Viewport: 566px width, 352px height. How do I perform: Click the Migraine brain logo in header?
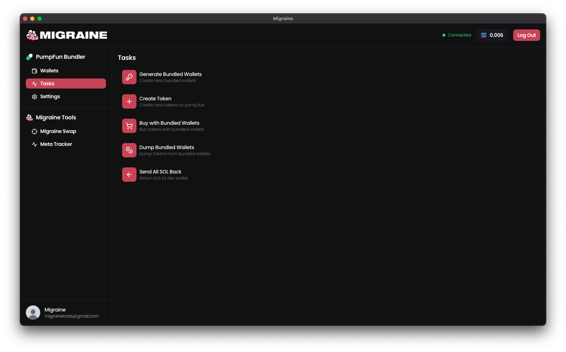pos(32,35)
